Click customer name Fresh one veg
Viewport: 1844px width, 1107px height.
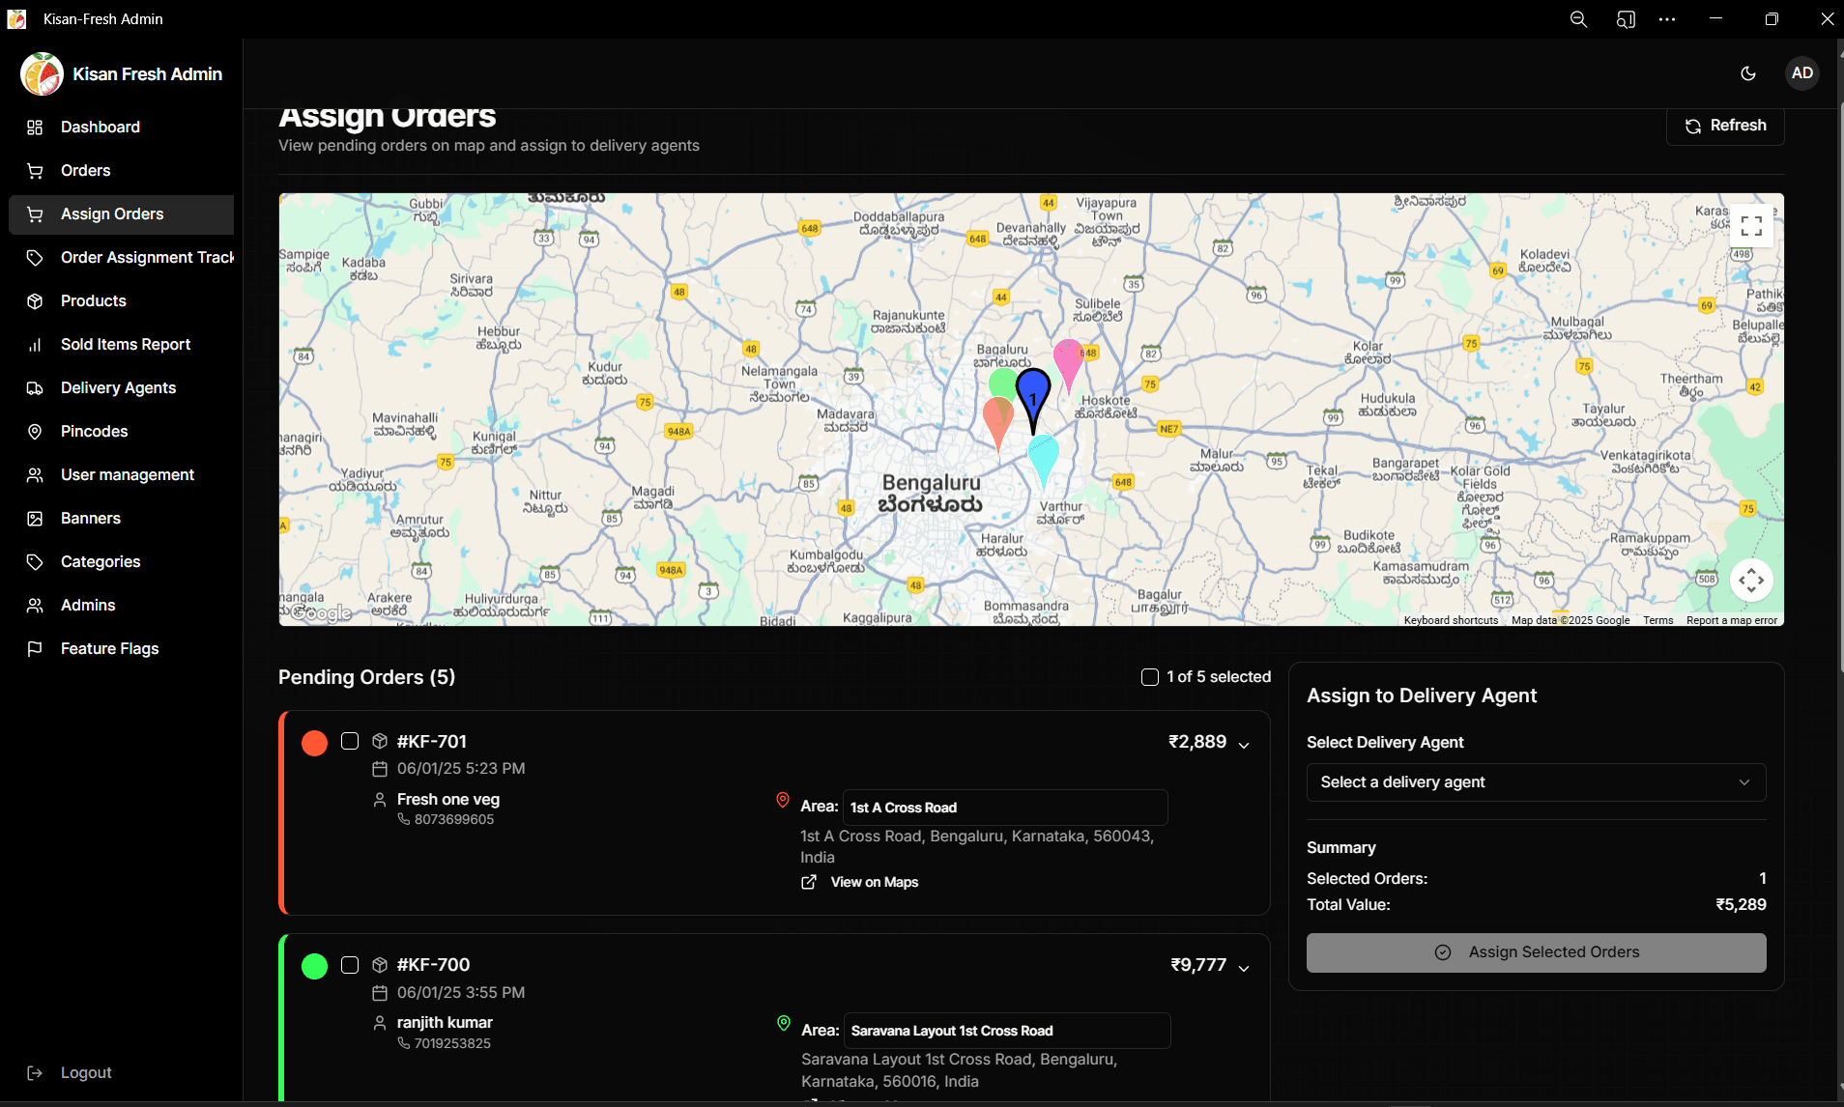click(448, 800)
